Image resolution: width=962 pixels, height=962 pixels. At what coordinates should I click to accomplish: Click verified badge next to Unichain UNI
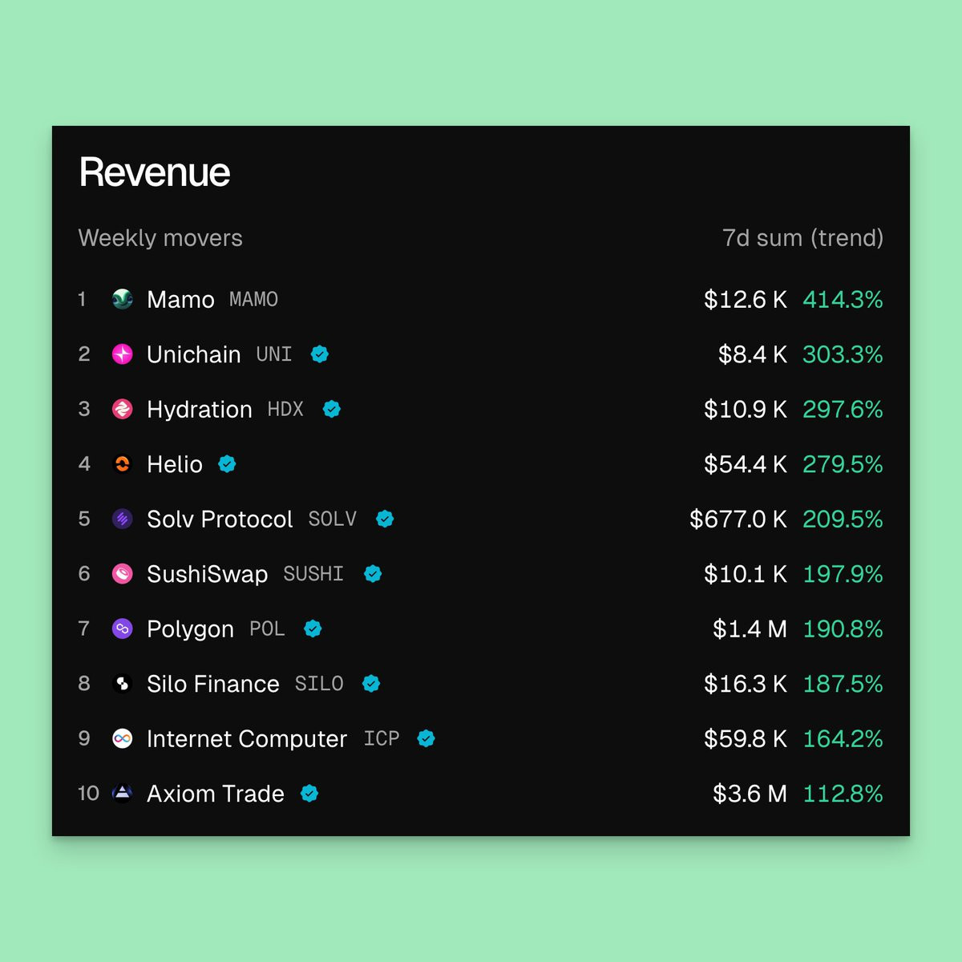coord(320,354)
